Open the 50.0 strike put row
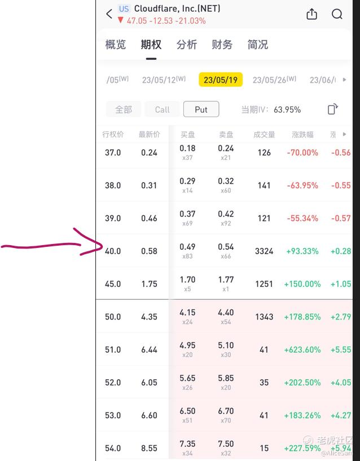Screen dimensions: 360x461 click(224, 317)
